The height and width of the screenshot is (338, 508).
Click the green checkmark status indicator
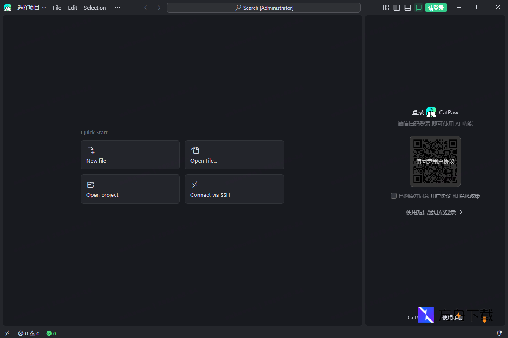pos(51,333)
